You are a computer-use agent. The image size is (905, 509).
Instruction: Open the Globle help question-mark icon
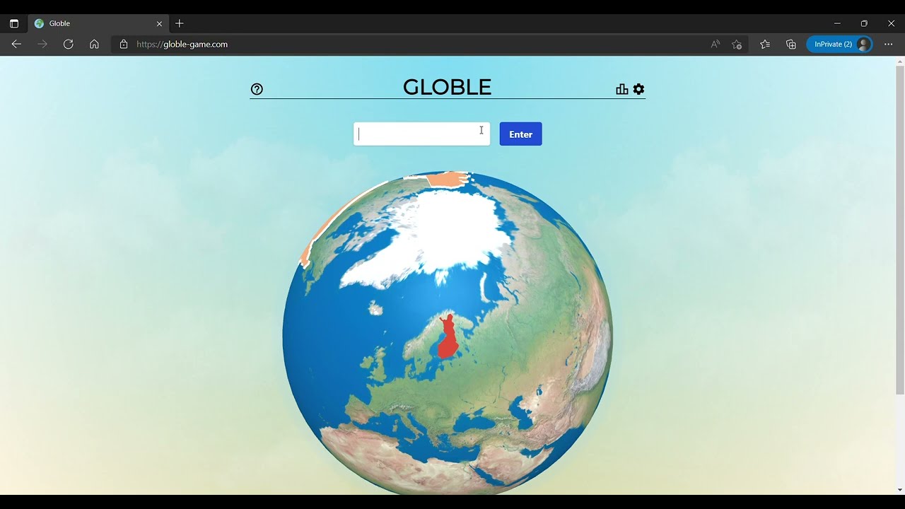click(257, 89)
